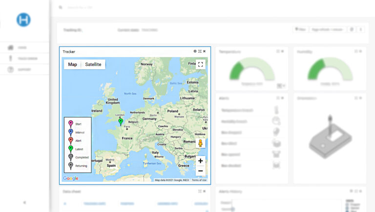Expand the Tracker panel to fullscreen
The height and width of the screenshot is (212, 375).
pos(200,51)
